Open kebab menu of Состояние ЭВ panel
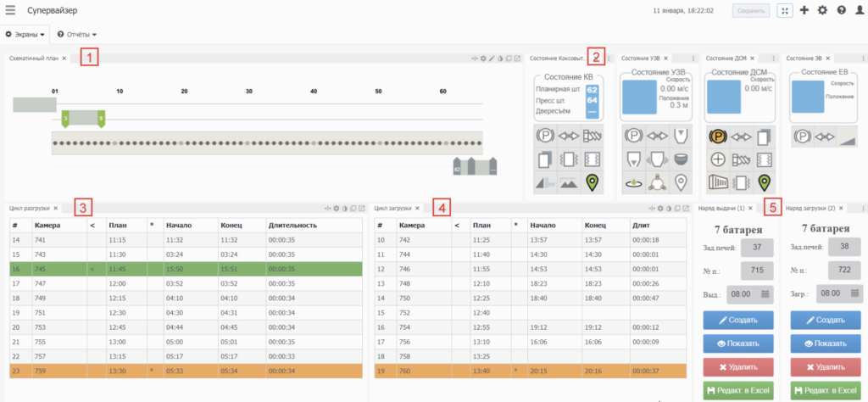868x402 pixels. [863, 59]
